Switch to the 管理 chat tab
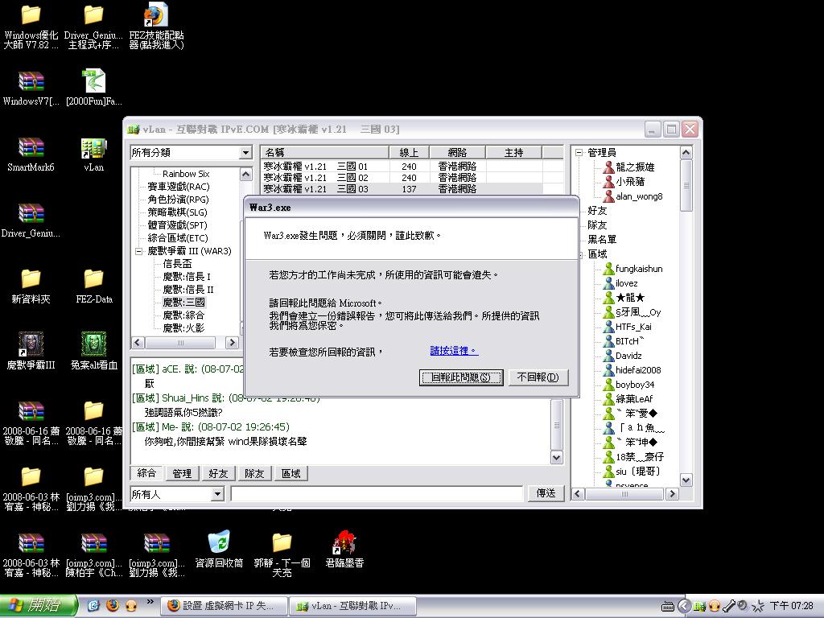 [x=182, y=474]
